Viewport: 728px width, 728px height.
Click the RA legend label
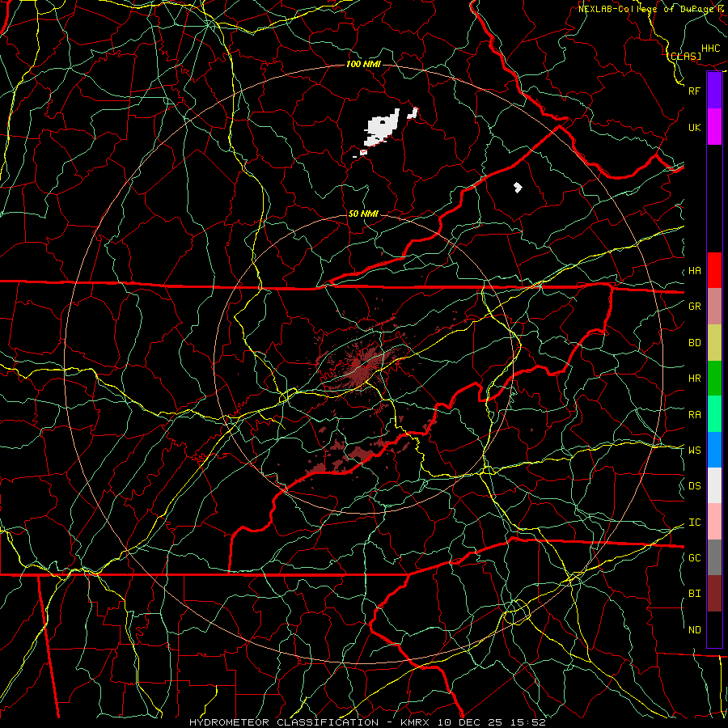(x=695, y=415)
